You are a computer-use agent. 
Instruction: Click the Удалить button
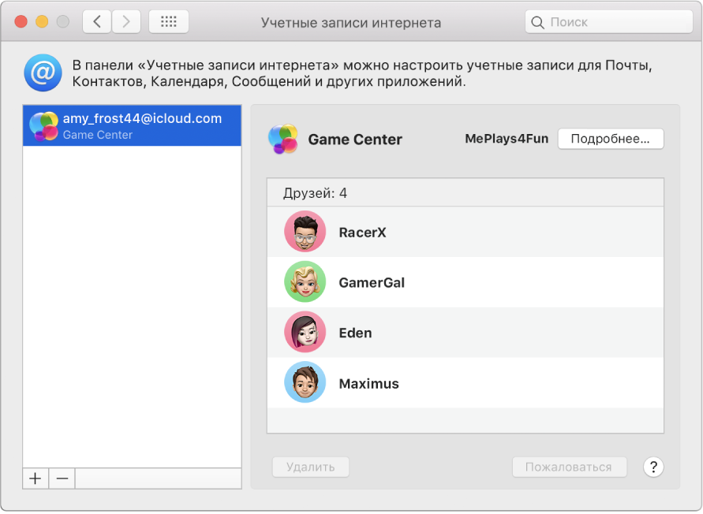point(310,467)
